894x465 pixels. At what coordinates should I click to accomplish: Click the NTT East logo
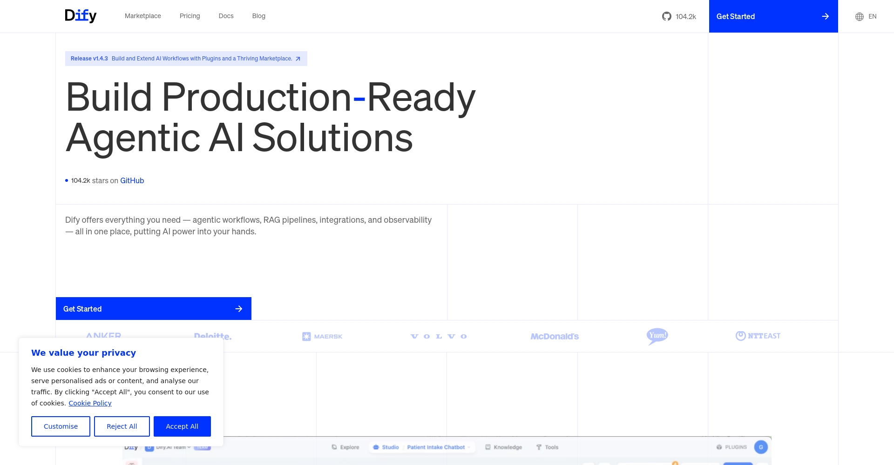click(x=758, y=336)
